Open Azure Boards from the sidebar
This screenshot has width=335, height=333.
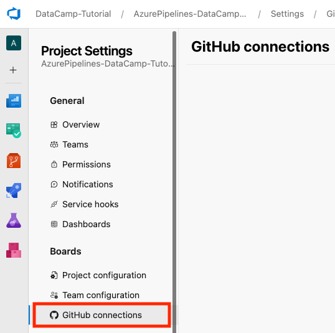[x=14, y=130]
